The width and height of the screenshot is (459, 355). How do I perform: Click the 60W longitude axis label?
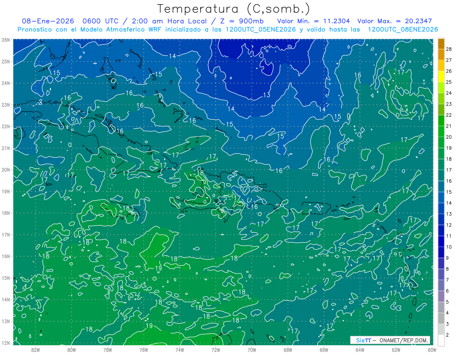[432, 350]
